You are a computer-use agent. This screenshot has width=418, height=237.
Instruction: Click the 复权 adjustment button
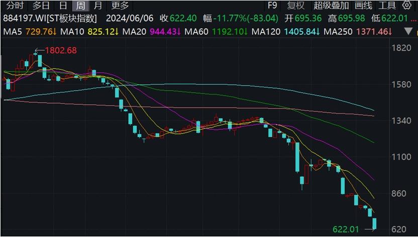tap(295, 6)
